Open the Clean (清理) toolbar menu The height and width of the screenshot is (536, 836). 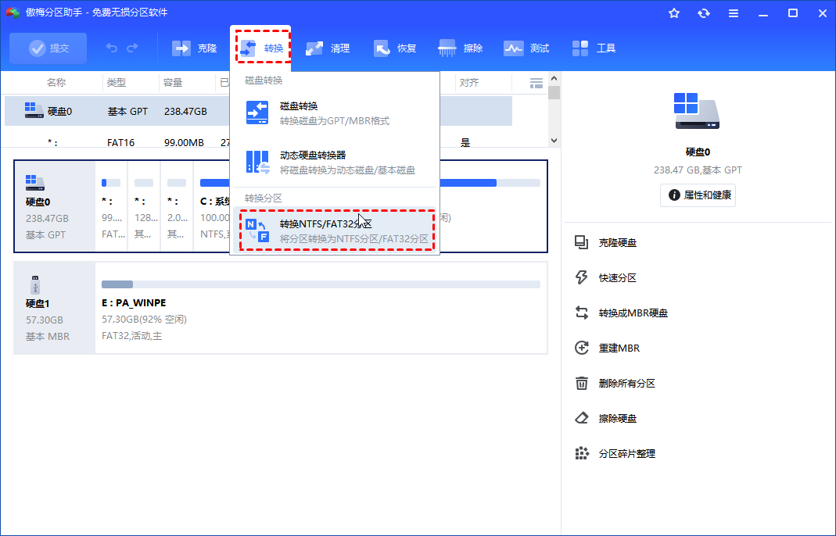click(328, 48)
